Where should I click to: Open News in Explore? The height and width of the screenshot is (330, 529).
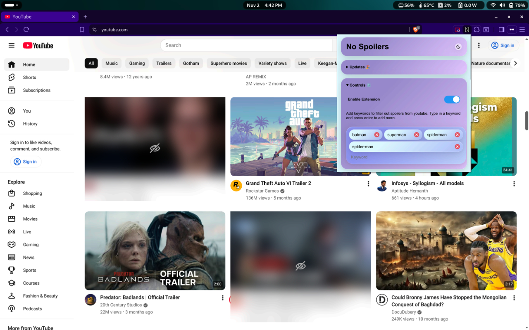point(37,257)
